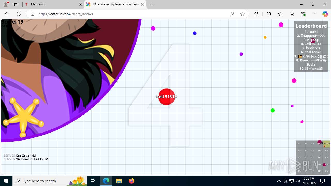Click the blue food pellet
Viewport: 331px width, 186px height.
[x=194, y=33]
